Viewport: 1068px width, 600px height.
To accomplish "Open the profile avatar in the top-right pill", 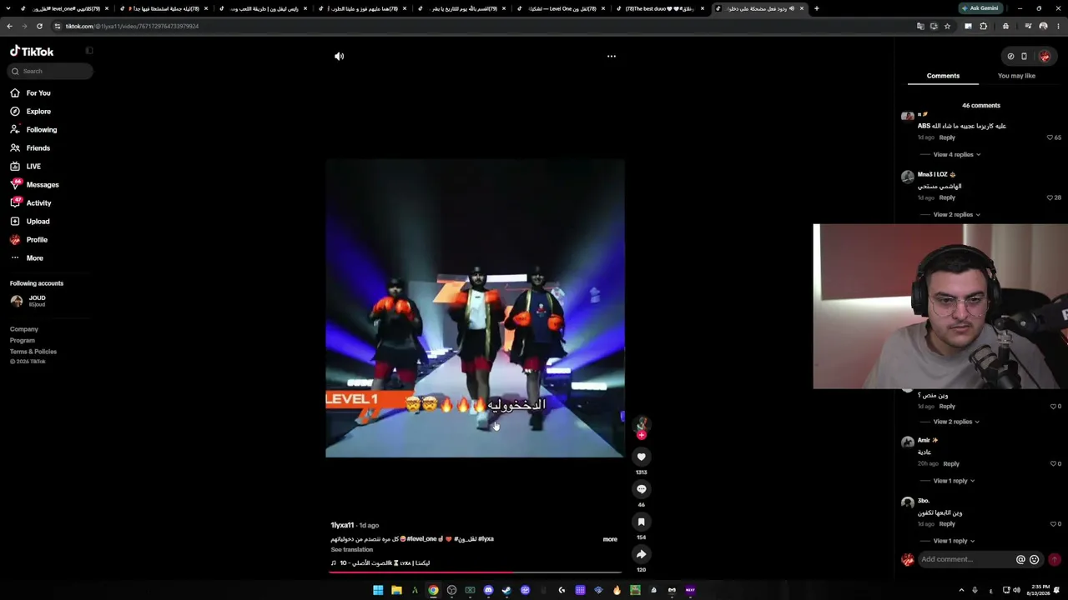I will click(x=1045, y=57).
